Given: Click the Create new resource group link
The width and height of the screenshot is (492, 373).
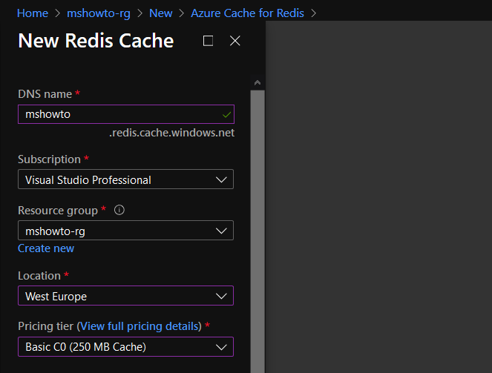Looking at the screenshot, I should (46, 248).
